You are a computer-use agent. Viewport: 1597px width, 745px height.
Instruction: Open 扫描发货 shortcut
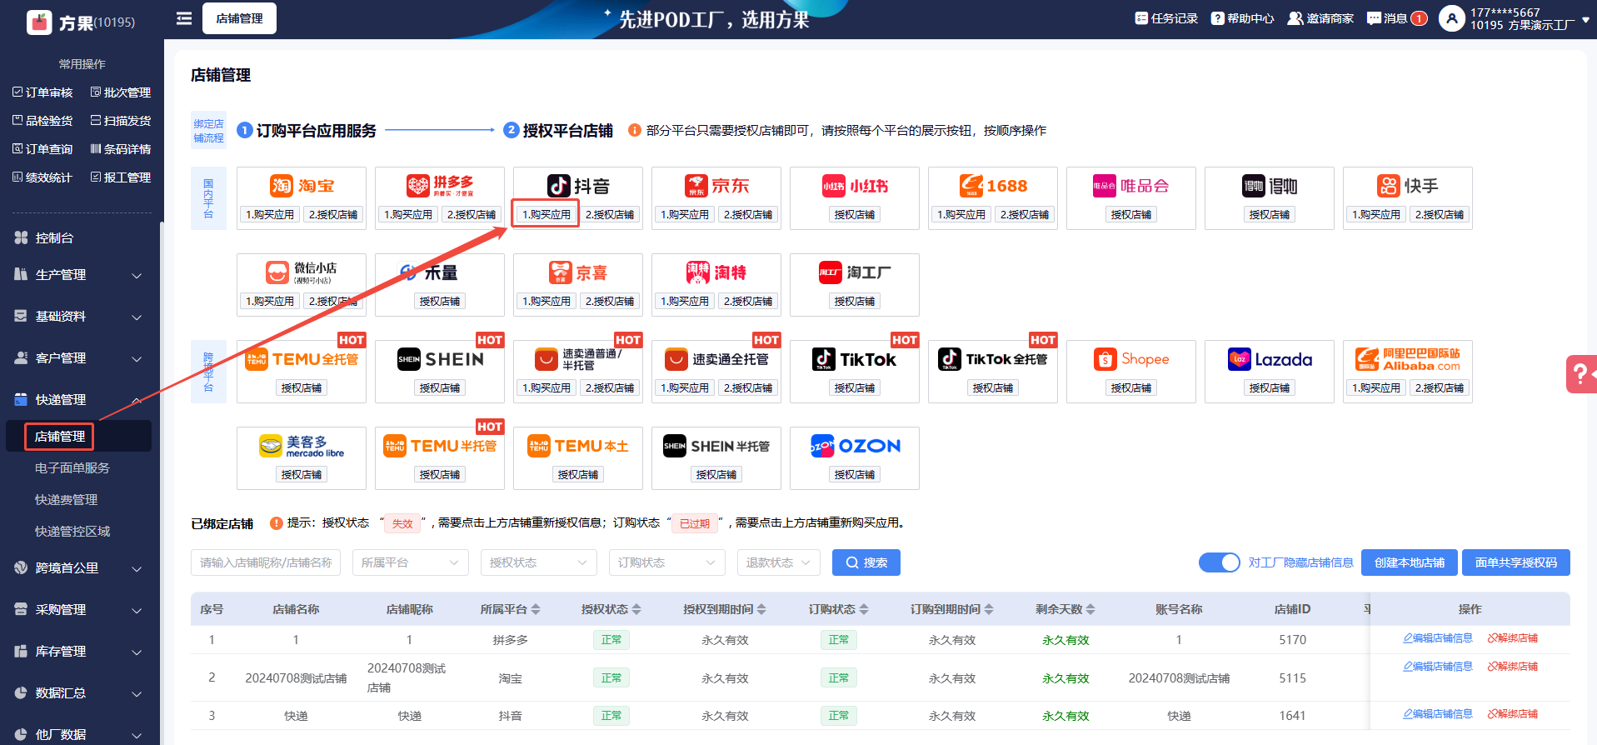click(x=121, y=121)
